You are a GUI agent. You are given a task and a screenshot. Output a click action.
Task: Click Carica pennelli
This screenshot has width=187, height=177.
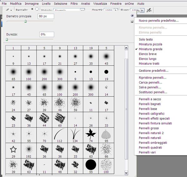151,82
